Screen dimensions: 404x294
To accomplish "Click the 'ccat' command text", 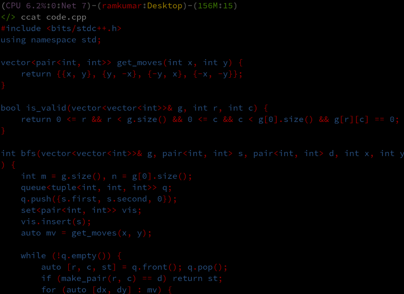I will click(x=31, y=17).
